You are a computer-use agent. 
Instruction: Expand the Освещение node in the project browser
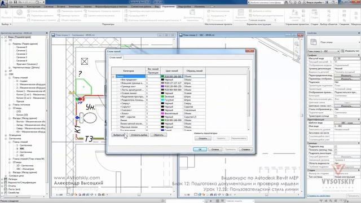pos(6,135)
